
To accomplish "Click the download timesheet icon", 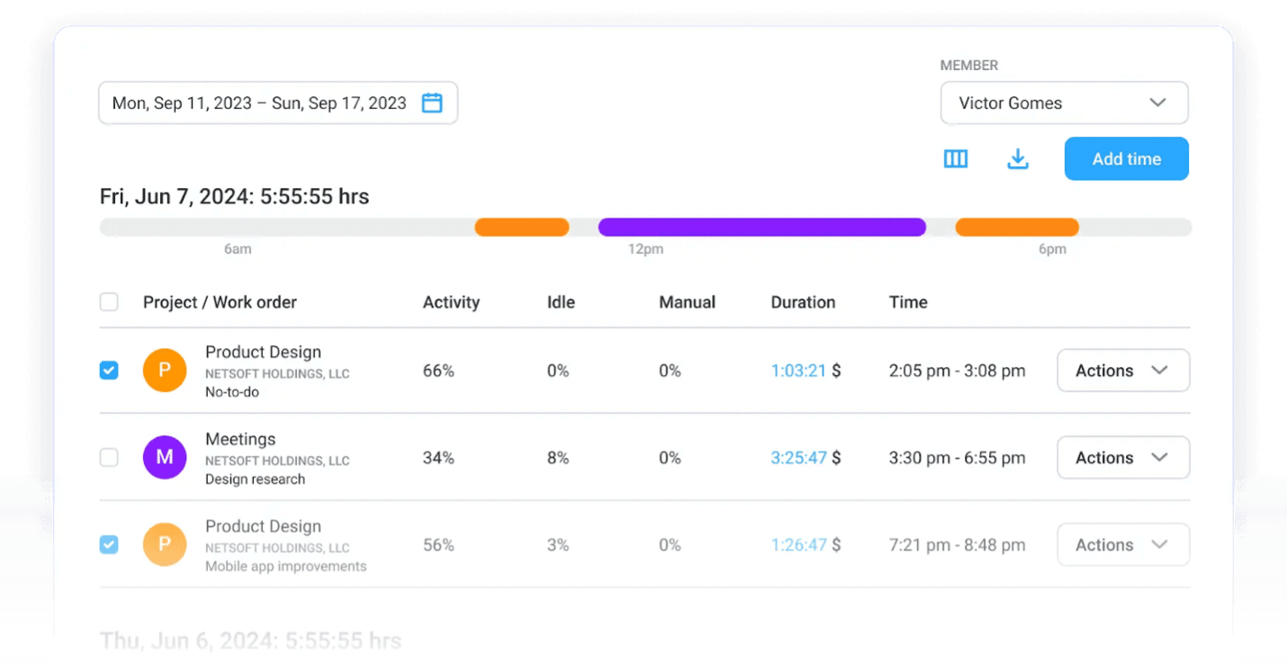I will [x=1017, y=159].
